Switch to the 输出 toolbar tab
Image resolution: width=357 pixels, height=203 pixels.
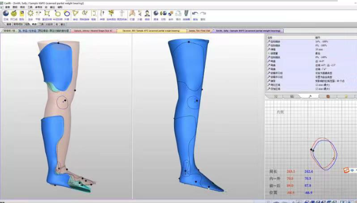[63, 24]
